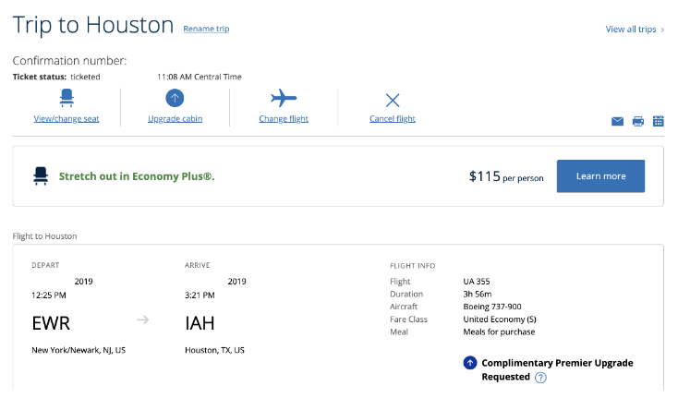Image resolution: width=678 pixels, height=410 pixels.
Task: Click the EWR departure airport code
Action: pos(51,322)
